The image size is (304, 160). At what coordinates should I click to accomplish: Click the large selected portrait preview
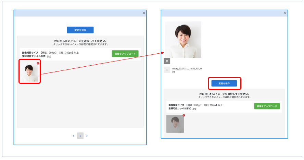coord(183,40)
